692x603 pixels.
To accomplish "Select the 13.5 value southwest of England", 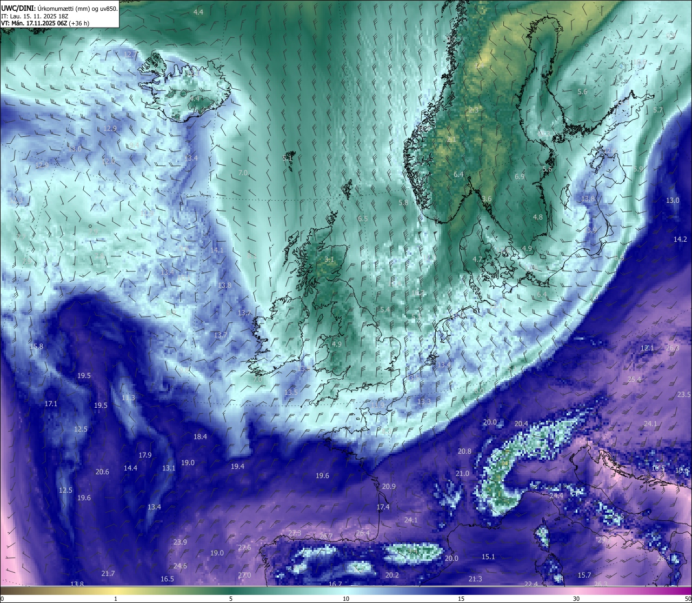I will 291,392.
